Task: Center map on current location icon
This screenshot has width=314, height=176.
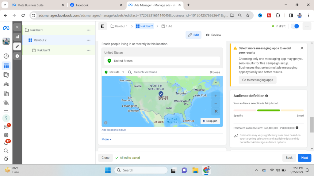Action: coord(216,112)
